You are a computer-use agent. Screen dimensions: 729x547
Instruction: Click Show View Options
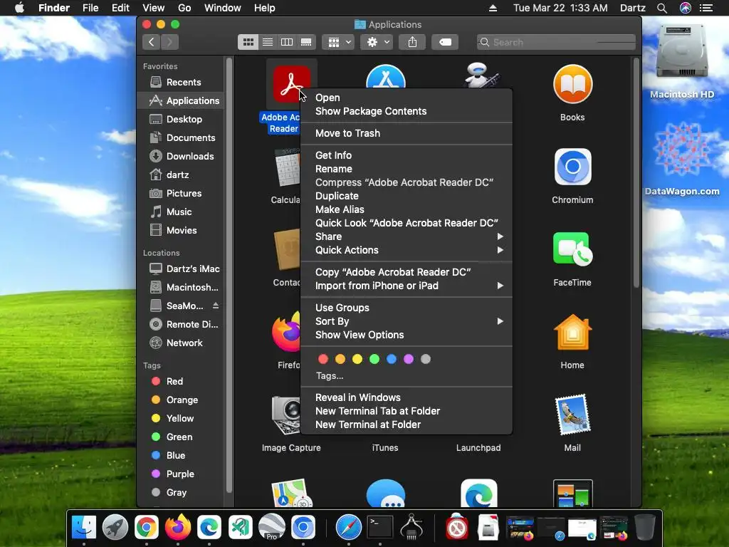point(407,335)
